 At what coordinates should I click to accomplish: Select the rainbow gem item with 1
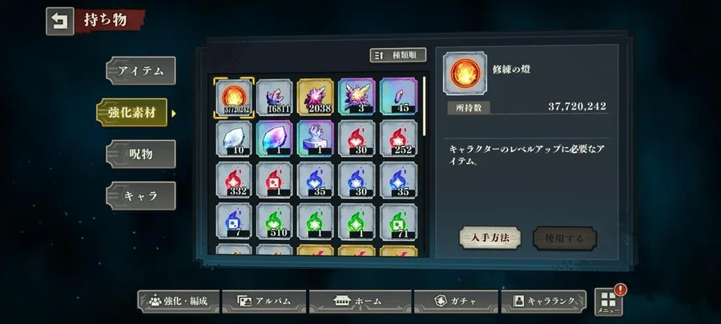pos(275,138)
